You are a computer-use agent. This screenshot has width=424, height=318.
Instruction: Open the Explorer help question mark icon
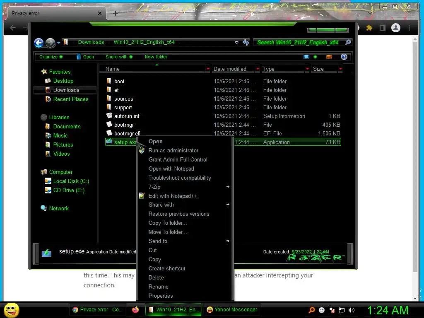(x=344, y=57)
